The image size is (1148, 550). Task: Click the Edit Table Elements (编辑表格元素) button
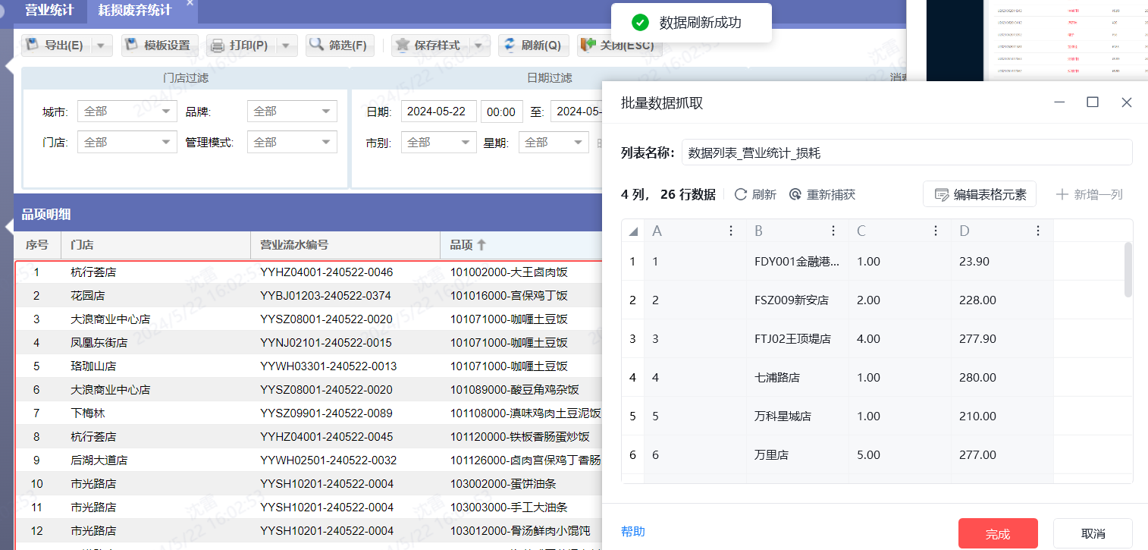(x=980, y=194)
